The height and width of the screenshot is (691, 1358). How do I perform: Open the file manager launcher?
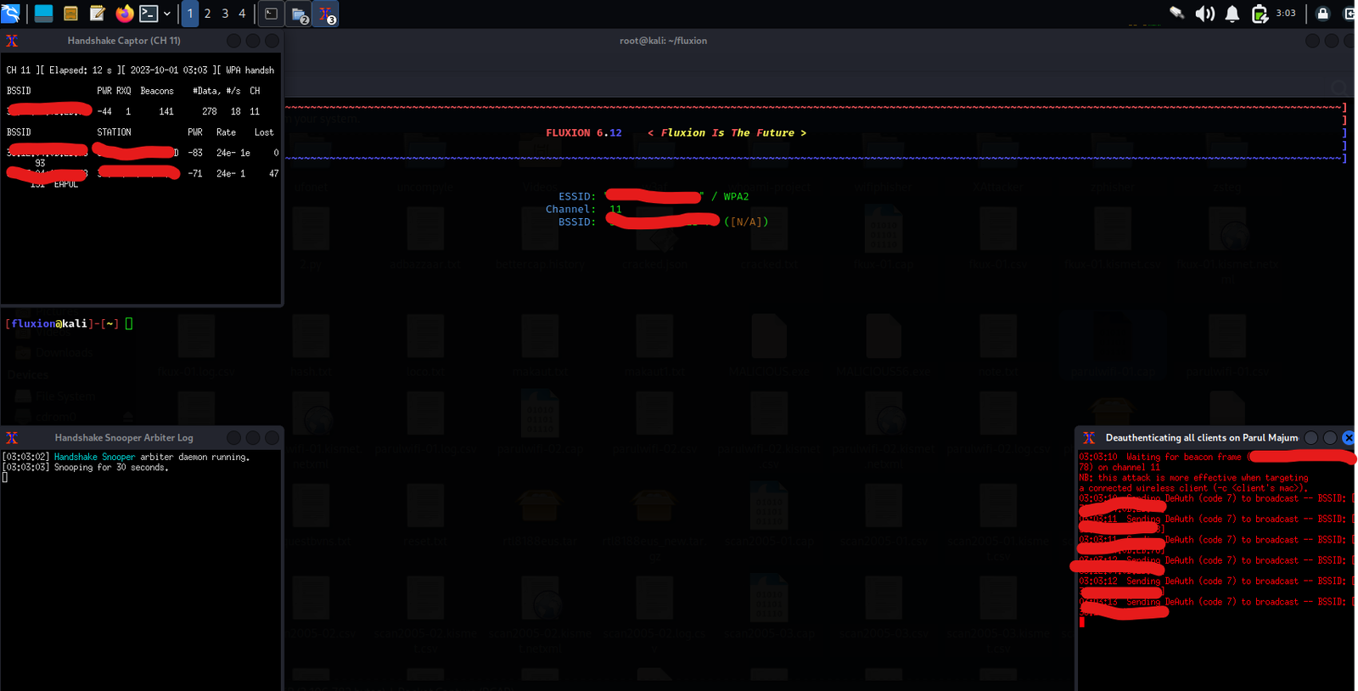coord(70,14)
